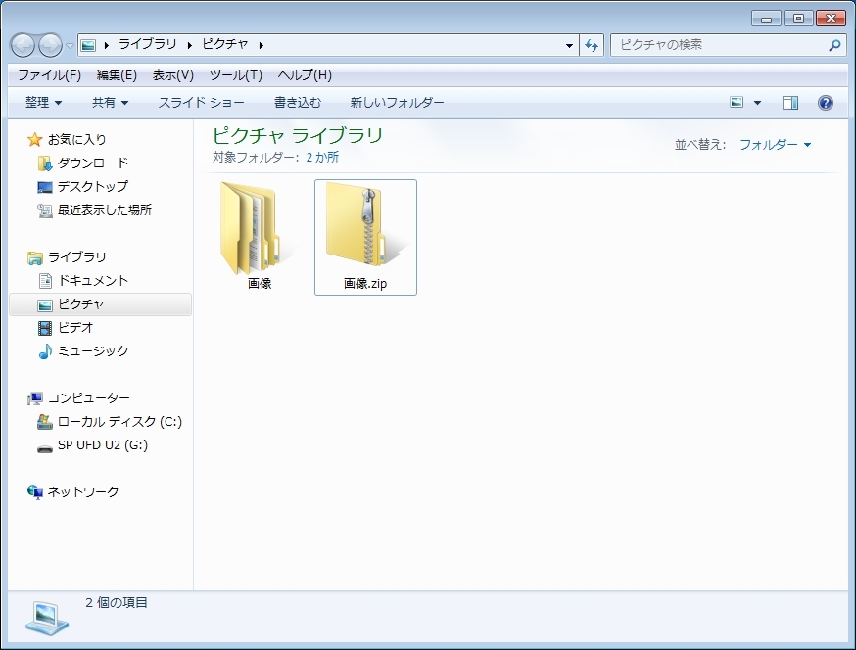Open the view options dropdown arrow

tap(757, 103)
